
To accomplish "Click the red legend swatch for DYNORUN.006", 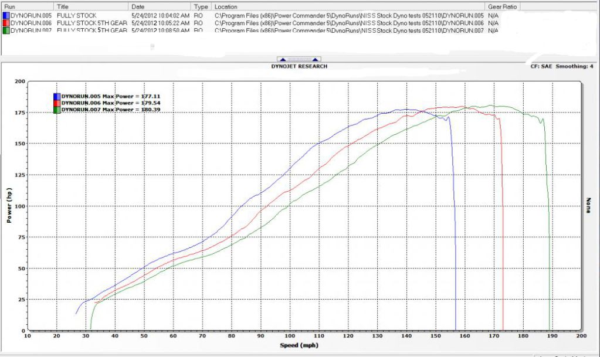I will click(56, 103).
